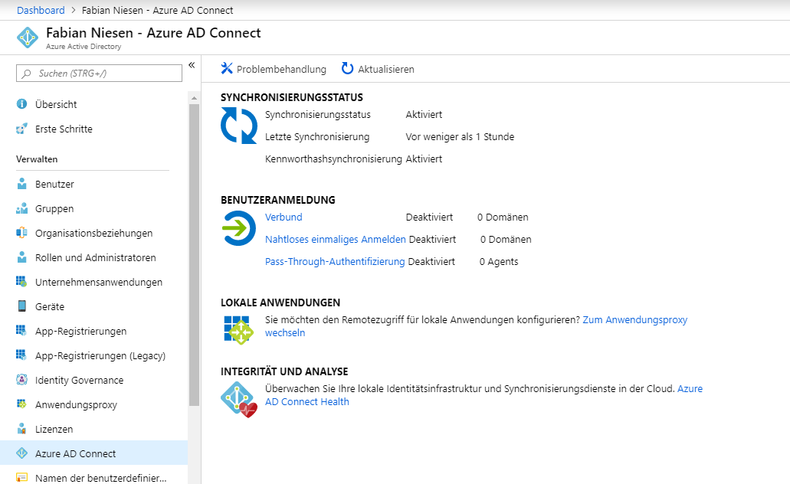Click the large sync status arrows icon
790x484 pixels.
tap(239, 126)
